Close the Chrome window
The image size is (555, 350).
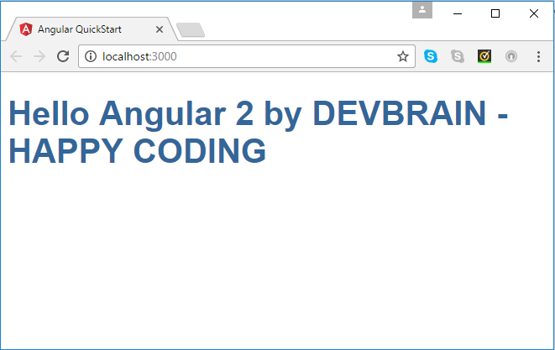click(534, 13)
